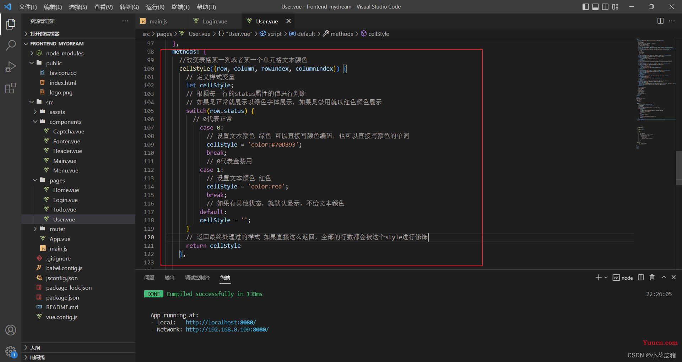
Task: Toggle the secondary side bar layout
Action: coord(605,7)
